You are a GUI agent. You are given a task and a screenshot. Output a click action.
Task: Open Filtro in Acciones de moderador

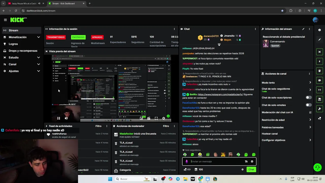click(x=166, y=126)
